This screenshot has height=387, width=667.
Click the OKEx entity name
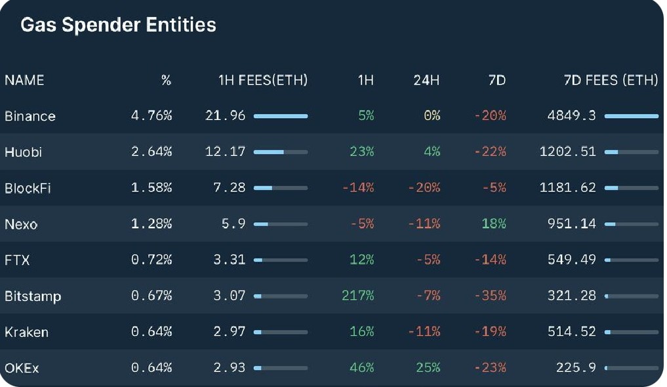tap(22, 368)
